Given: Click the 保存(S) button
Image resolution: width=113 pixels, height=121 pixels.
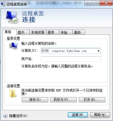Looking at the screenshot, I should point(35,100).
